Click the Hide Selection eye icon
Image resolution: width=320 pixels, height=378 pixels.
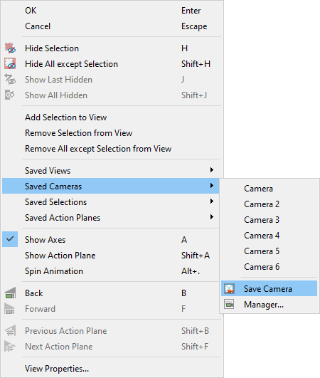tap(10, 48)
